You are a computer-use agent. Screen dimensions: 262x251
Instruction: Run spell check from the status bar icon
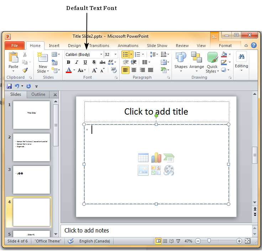(x=70, y=241)
